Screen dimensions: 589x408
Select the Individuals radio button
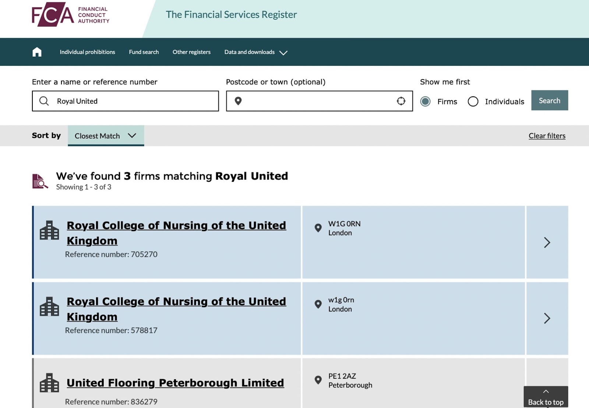coord(473,101)
